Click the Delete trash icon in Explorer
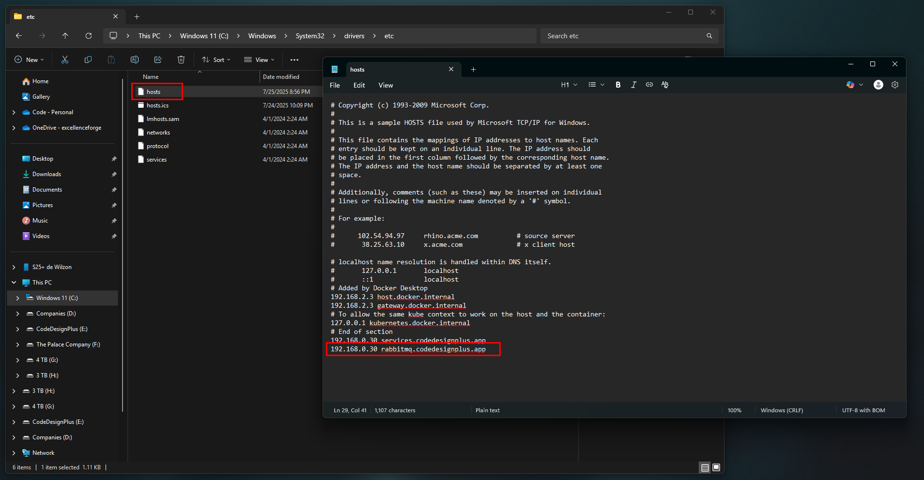This screenshot has width=924, height=480. [181, 60]
